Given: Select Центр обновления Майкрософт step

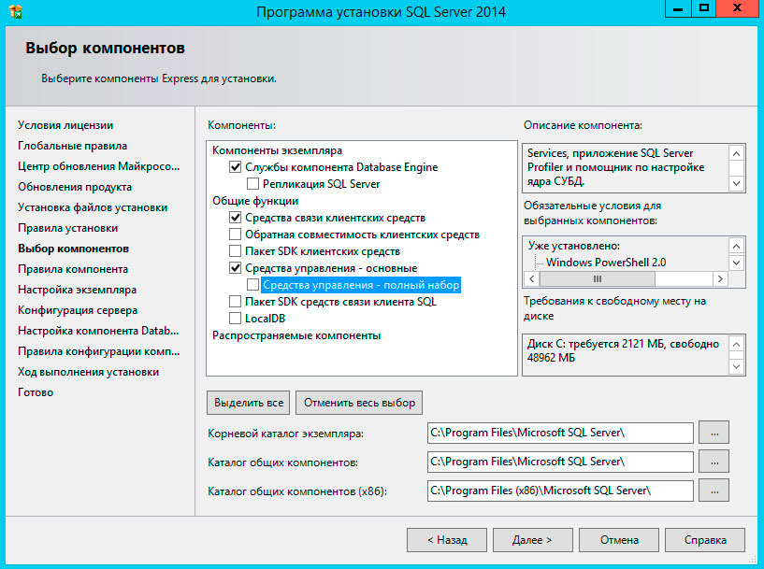Looking at the screenshot, I should click(99, 166).
